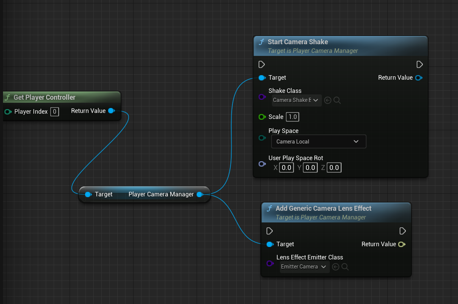The height and width of the screenshot is (304, 458).
Task: Click the Scale value field
Action: (292, 117)
